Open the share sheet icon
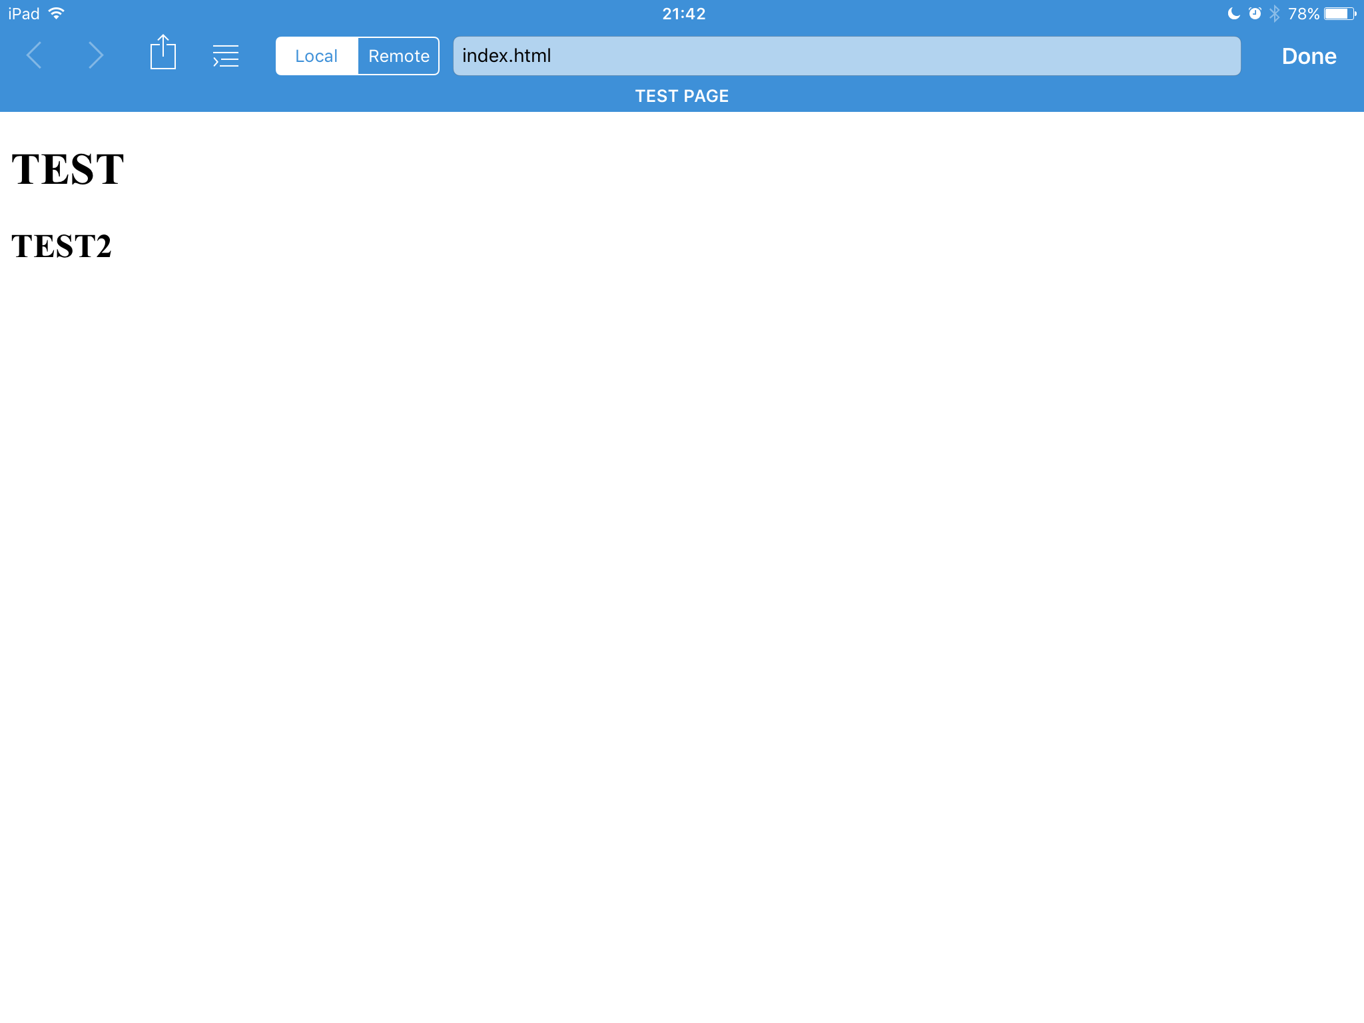Screen dimensions: 1364x1023 point(163,53)
